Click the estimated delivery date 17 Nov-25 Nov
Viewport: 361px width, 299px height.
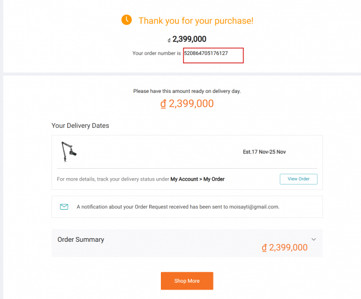[x=264, y=152]
